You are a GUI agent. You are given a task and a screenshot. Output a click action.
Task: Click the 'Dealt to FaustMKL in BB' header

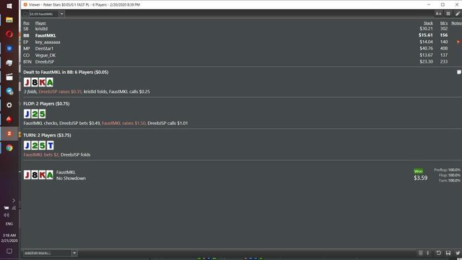coord(66,72)
